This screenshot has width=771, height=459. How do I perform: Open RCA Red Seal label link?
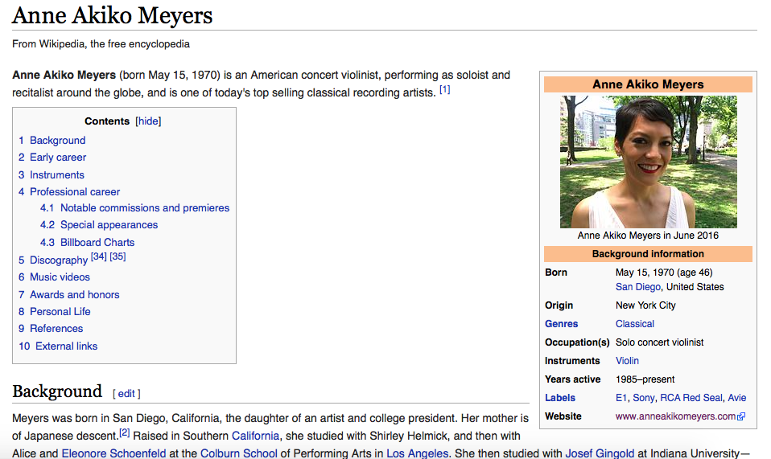[691, 398]
